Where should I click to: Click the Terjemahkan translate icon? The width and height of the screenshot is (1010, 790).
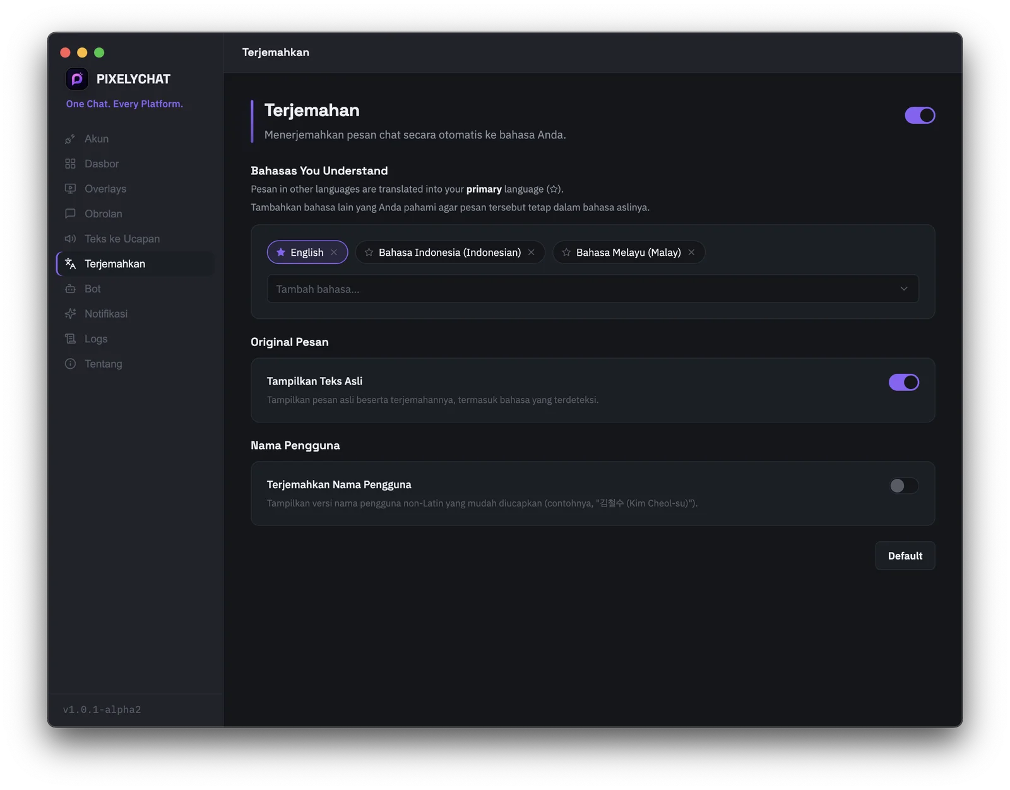pyautogui.click(x=70, y=264)
